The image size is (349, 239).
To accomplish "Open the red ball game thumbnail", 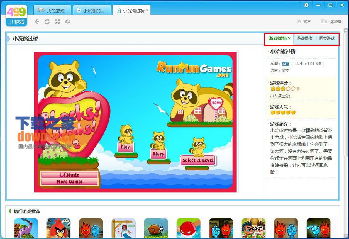I will pos(188,229).
